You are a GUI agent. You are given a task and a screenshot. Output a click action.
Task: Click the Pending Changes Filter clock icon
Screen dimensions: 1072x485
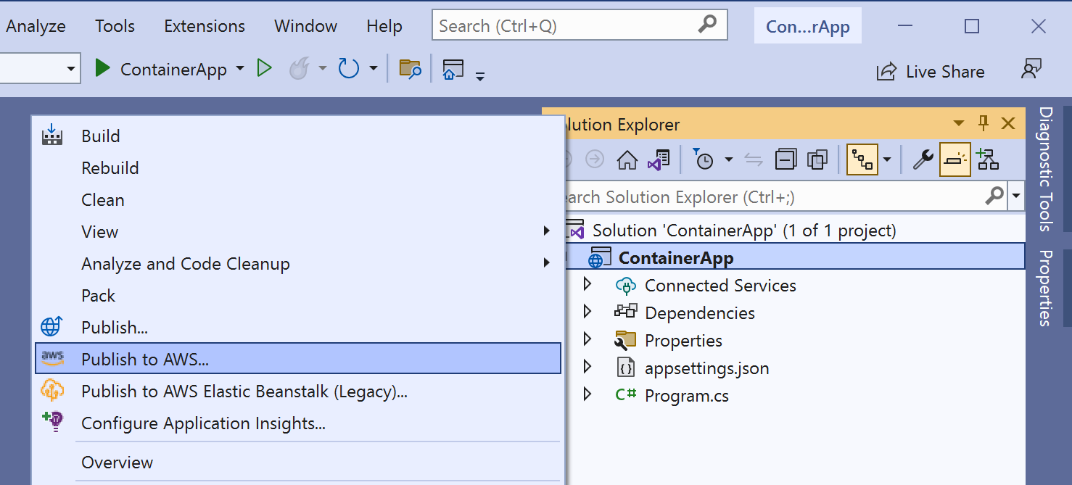pyautogui.click(x=703, y=159)
